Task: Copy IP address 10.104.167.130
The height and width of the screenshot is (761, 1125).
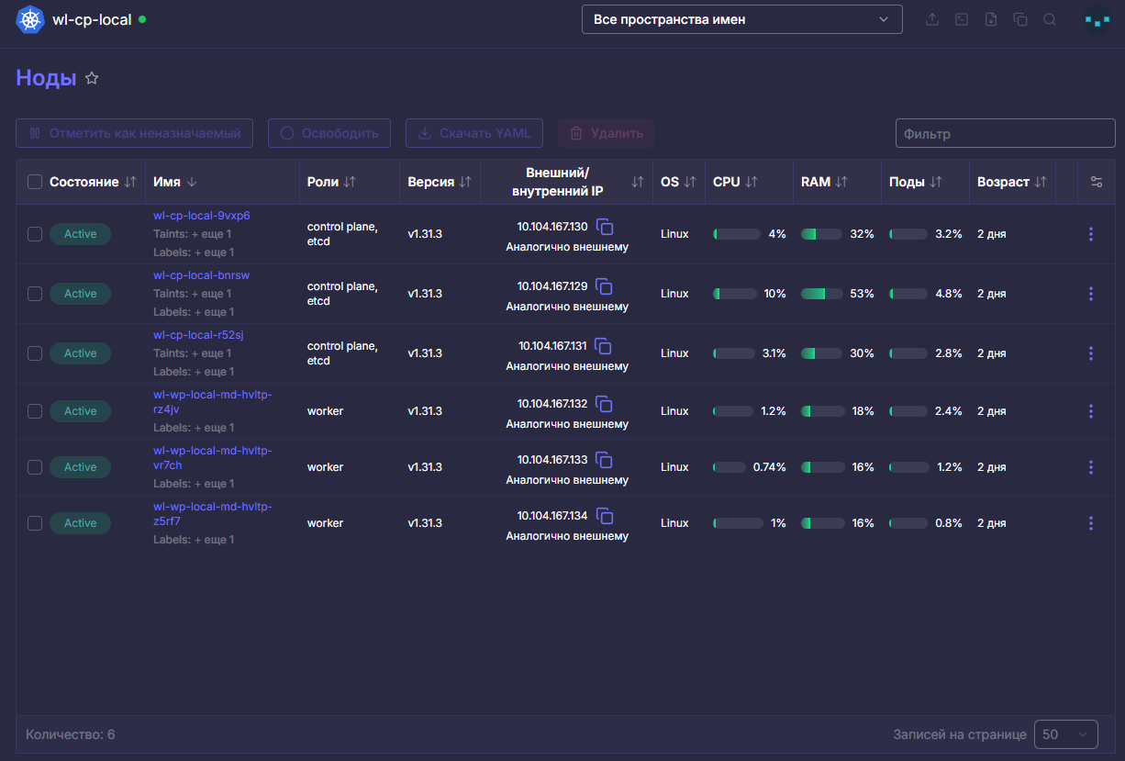Action: (x=604, y=227)
